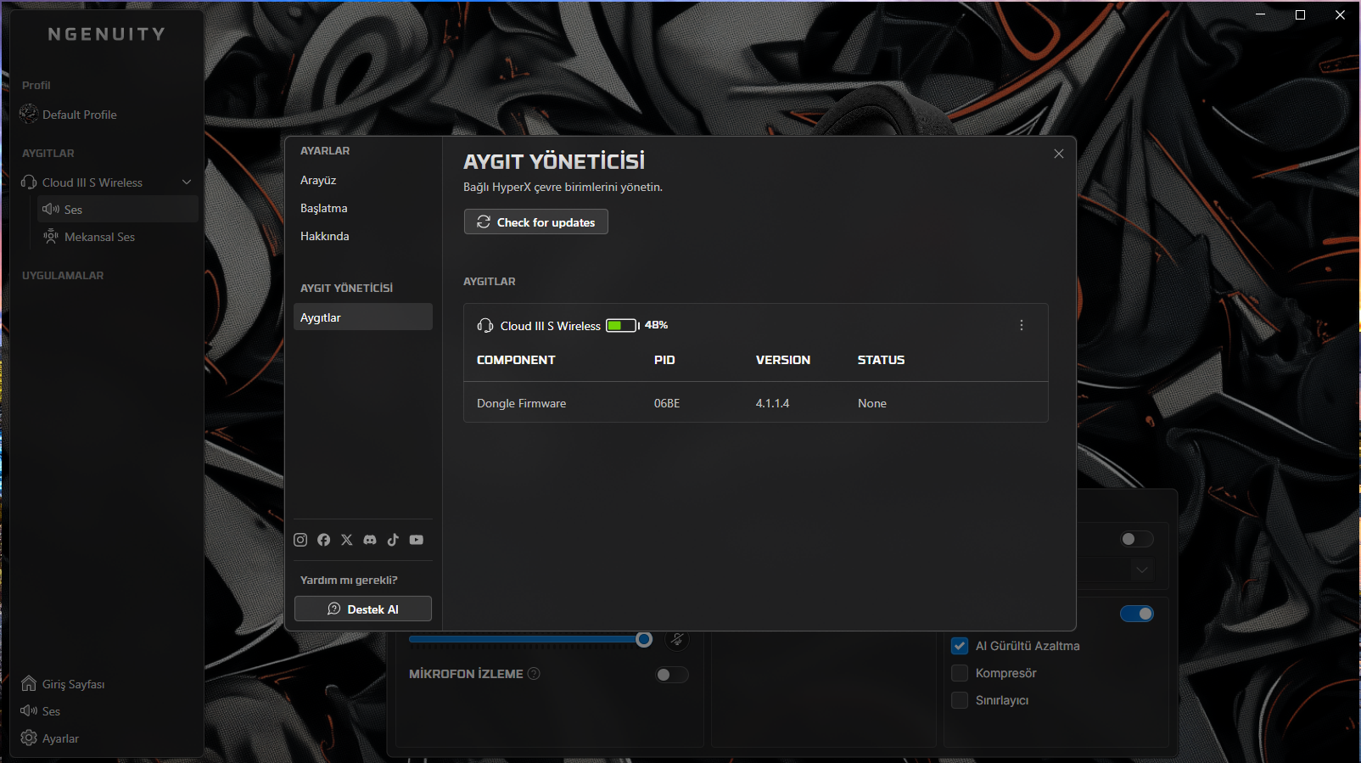Click the PID column header
This screenshot has height=763, width=1361.
664,360
